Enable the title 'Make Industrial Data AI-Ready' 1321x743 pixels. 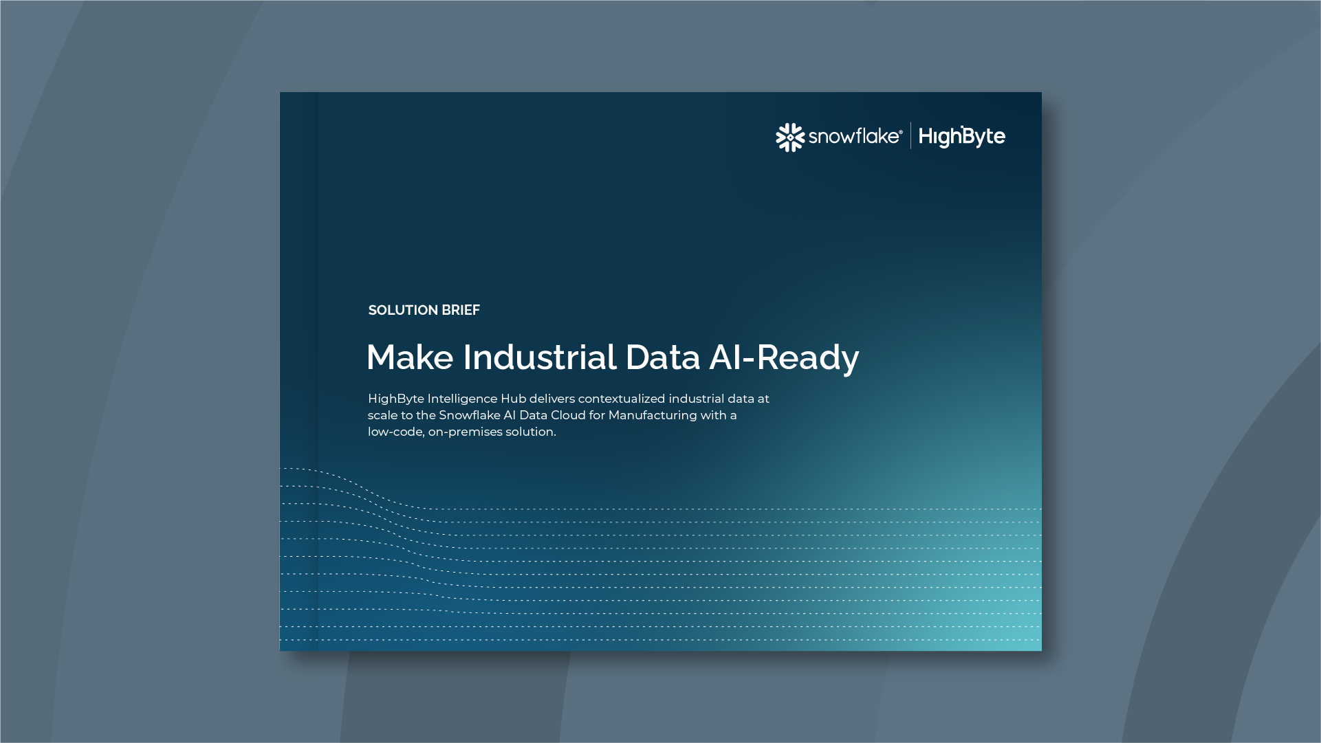click(x=614, y=357)
